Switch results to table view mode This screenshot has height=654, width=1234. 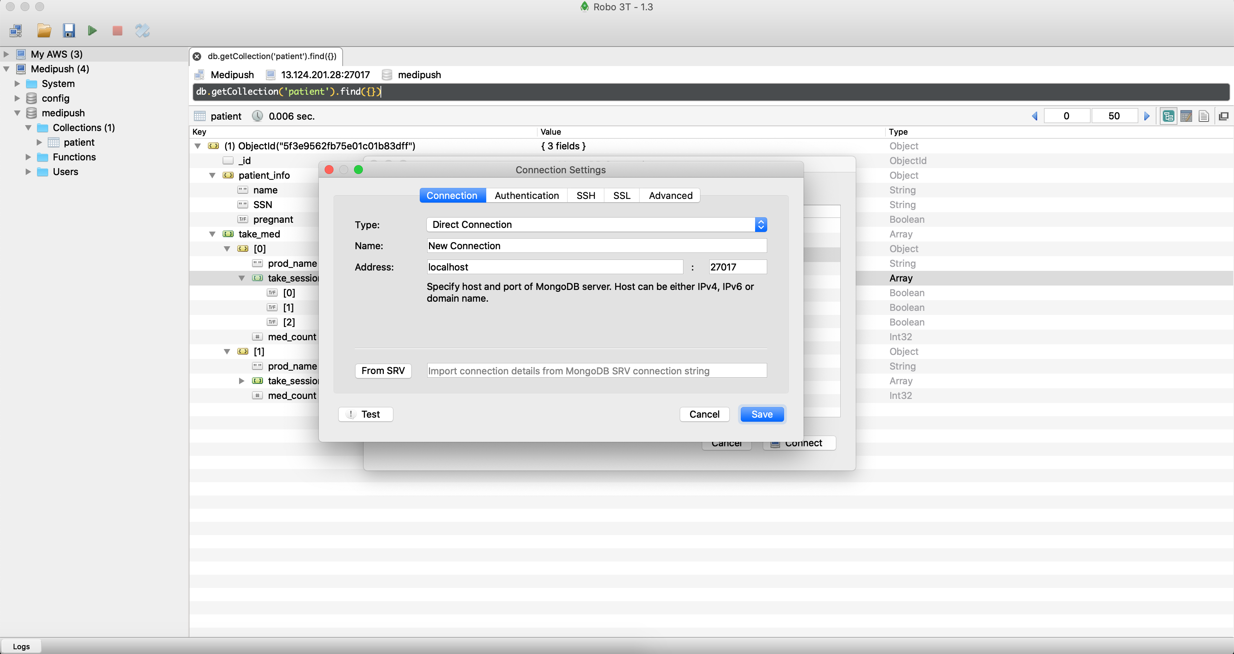[x=1186, y=116]
